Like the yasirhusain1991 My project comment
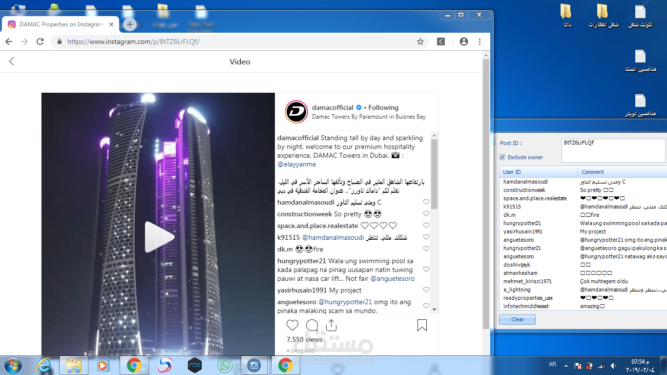Screen dimensions: 667x375 point(426,290)
